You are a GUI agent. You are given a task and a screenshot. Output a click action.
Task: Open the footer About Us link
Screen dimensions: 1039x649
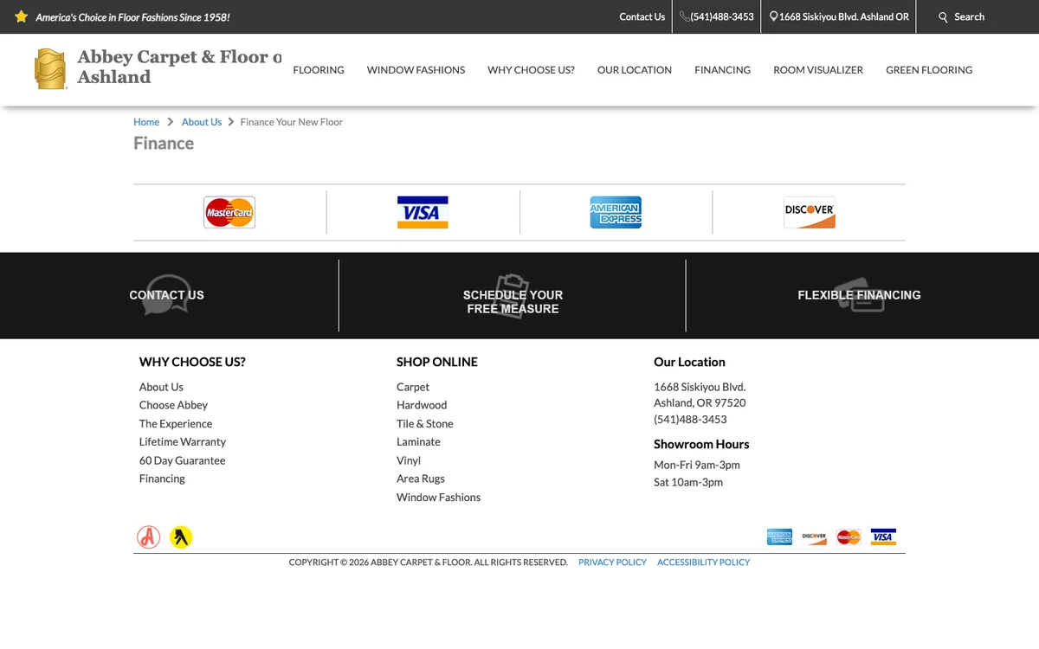click(x=161, y=387)
